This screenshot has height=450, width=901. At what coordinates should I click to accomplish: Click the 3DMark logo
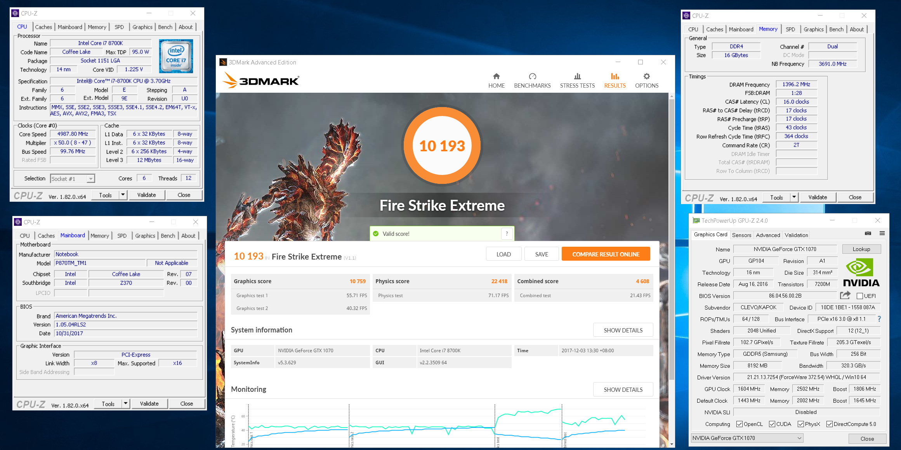coord(261,80)
